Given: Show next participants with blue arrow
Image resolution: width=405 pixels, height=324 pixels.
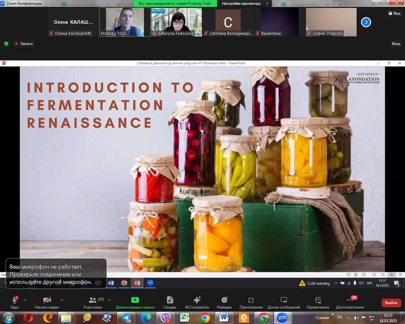Looking at the screenshot, I should click(x=366, y=22).
